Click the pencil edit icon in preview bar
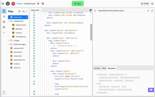Screen dimensions: 155x97 click(148, 11)
